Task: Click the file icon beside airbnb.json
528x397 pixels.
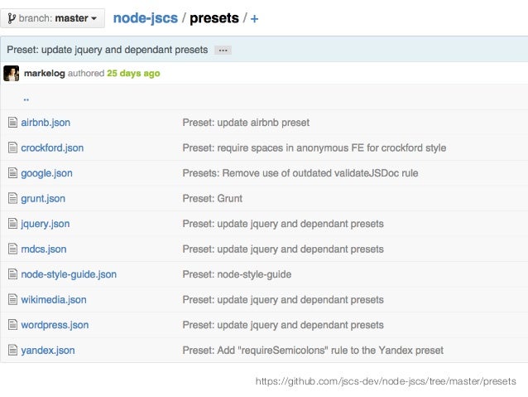Action: pyautogui.click(x=12, y=123)
